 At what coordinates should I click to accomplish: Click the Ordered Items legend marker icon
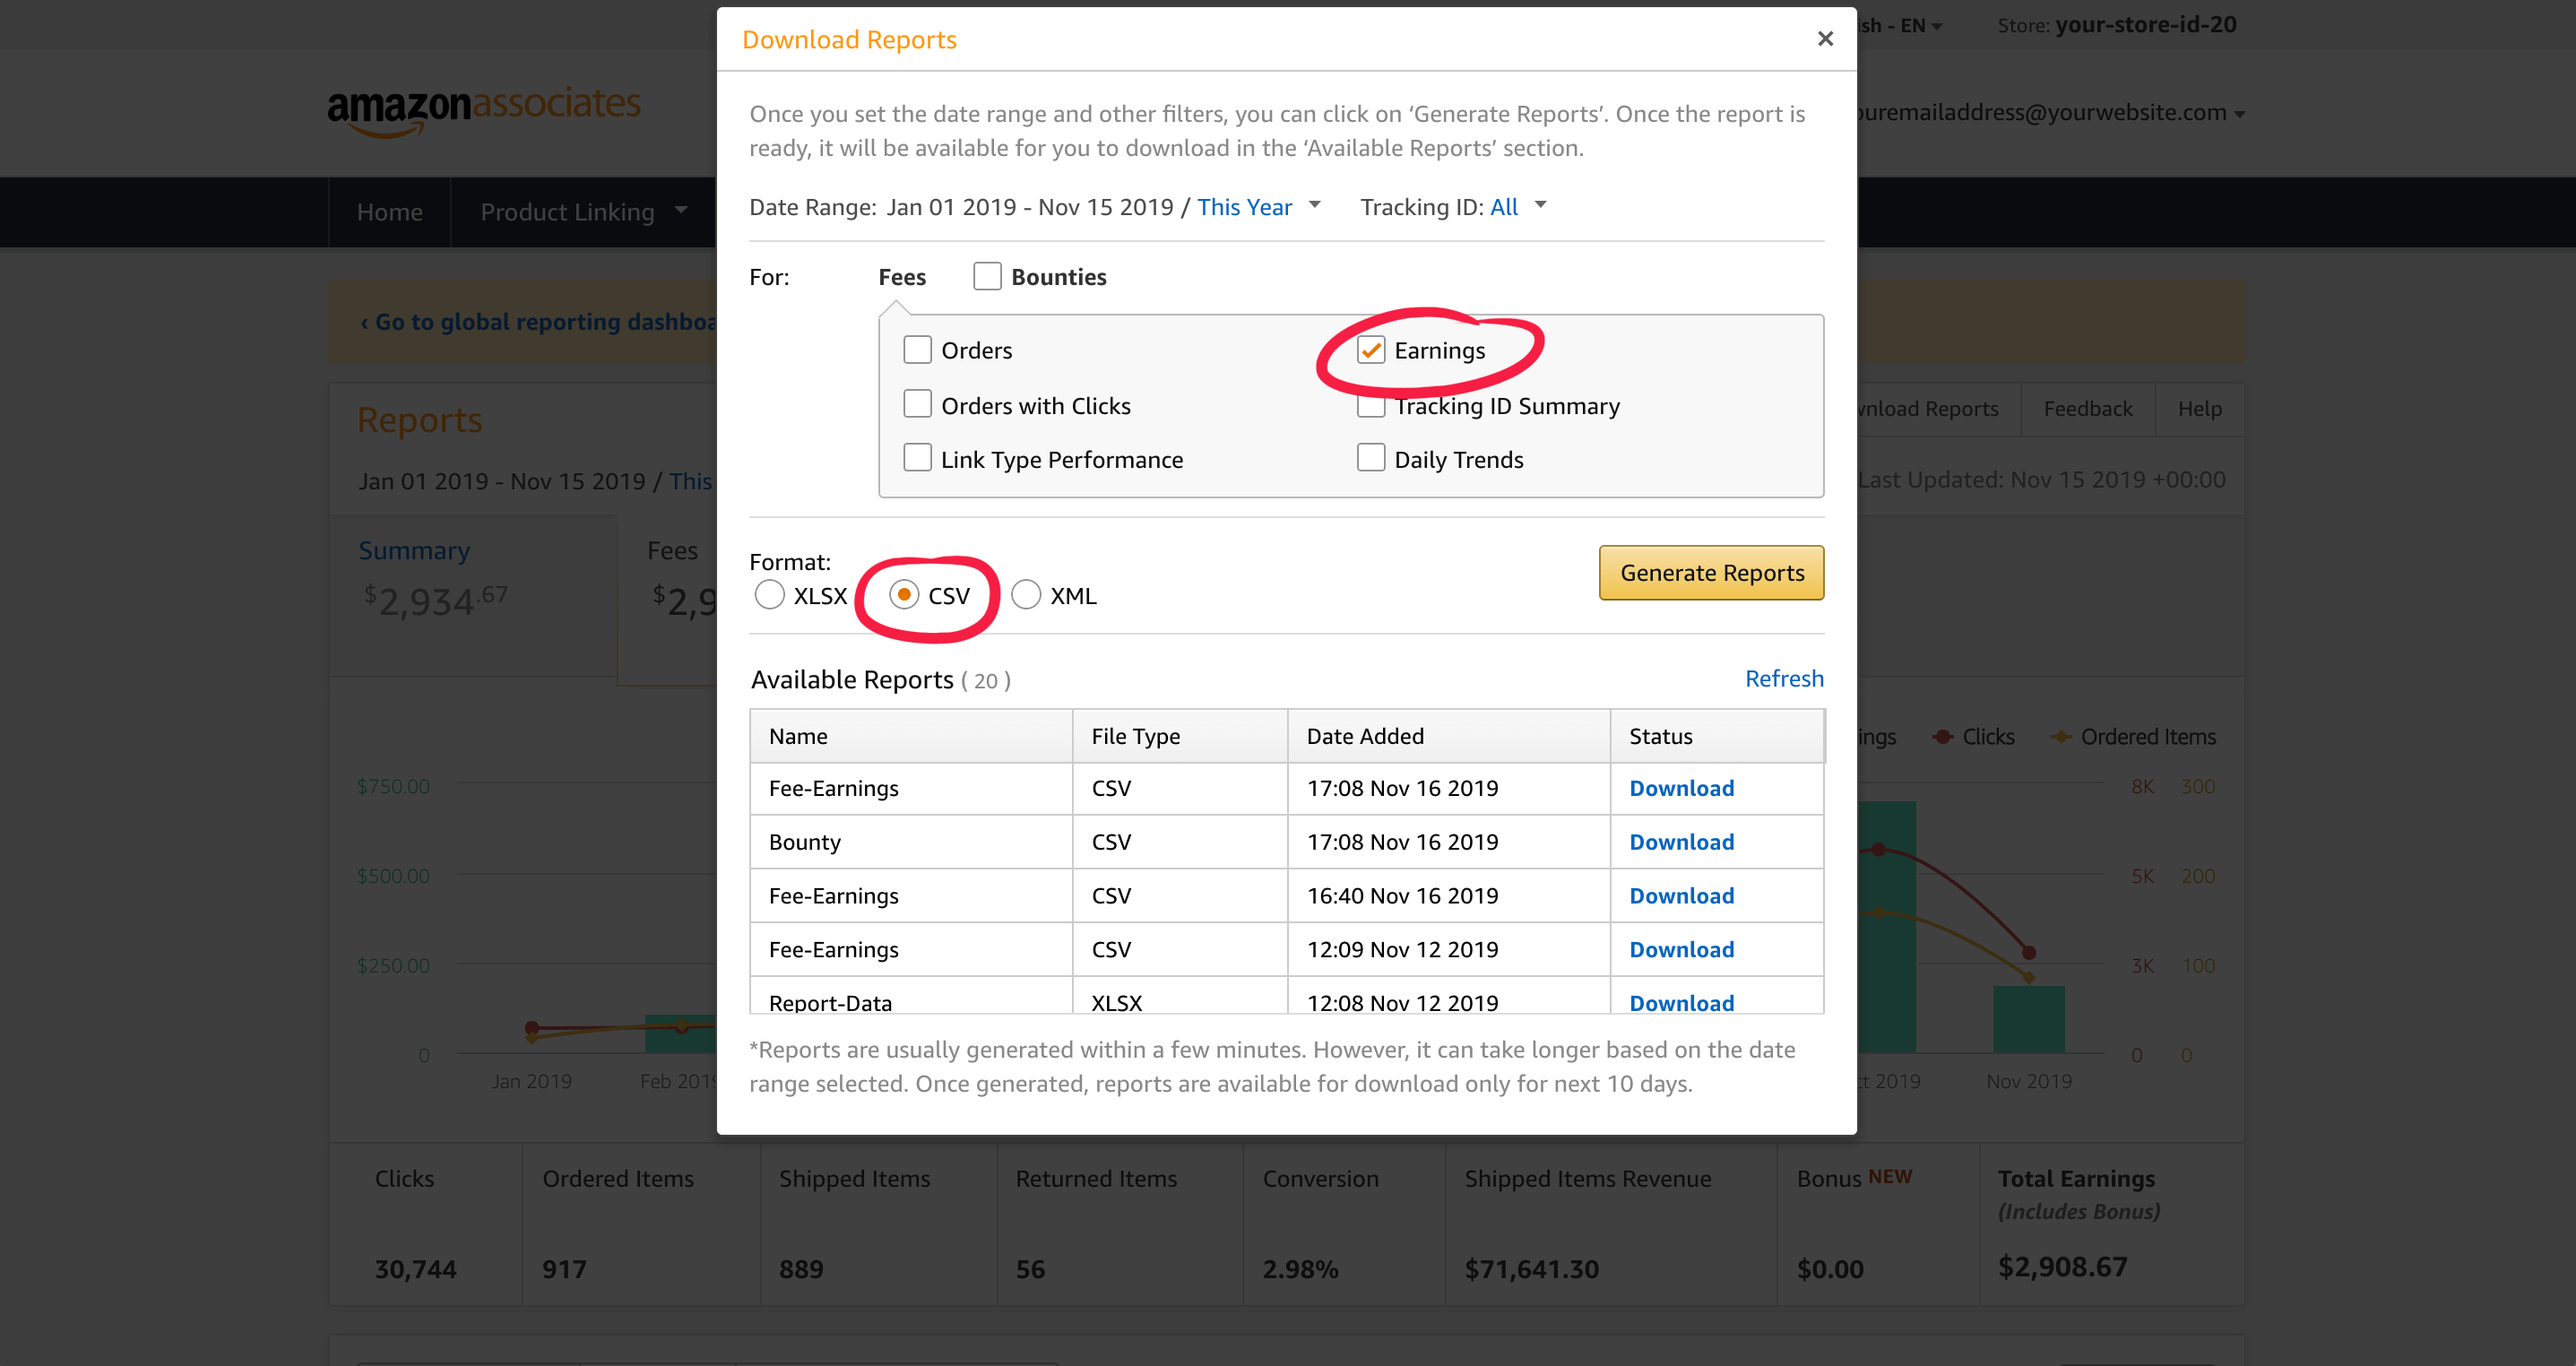[2061, 737]
